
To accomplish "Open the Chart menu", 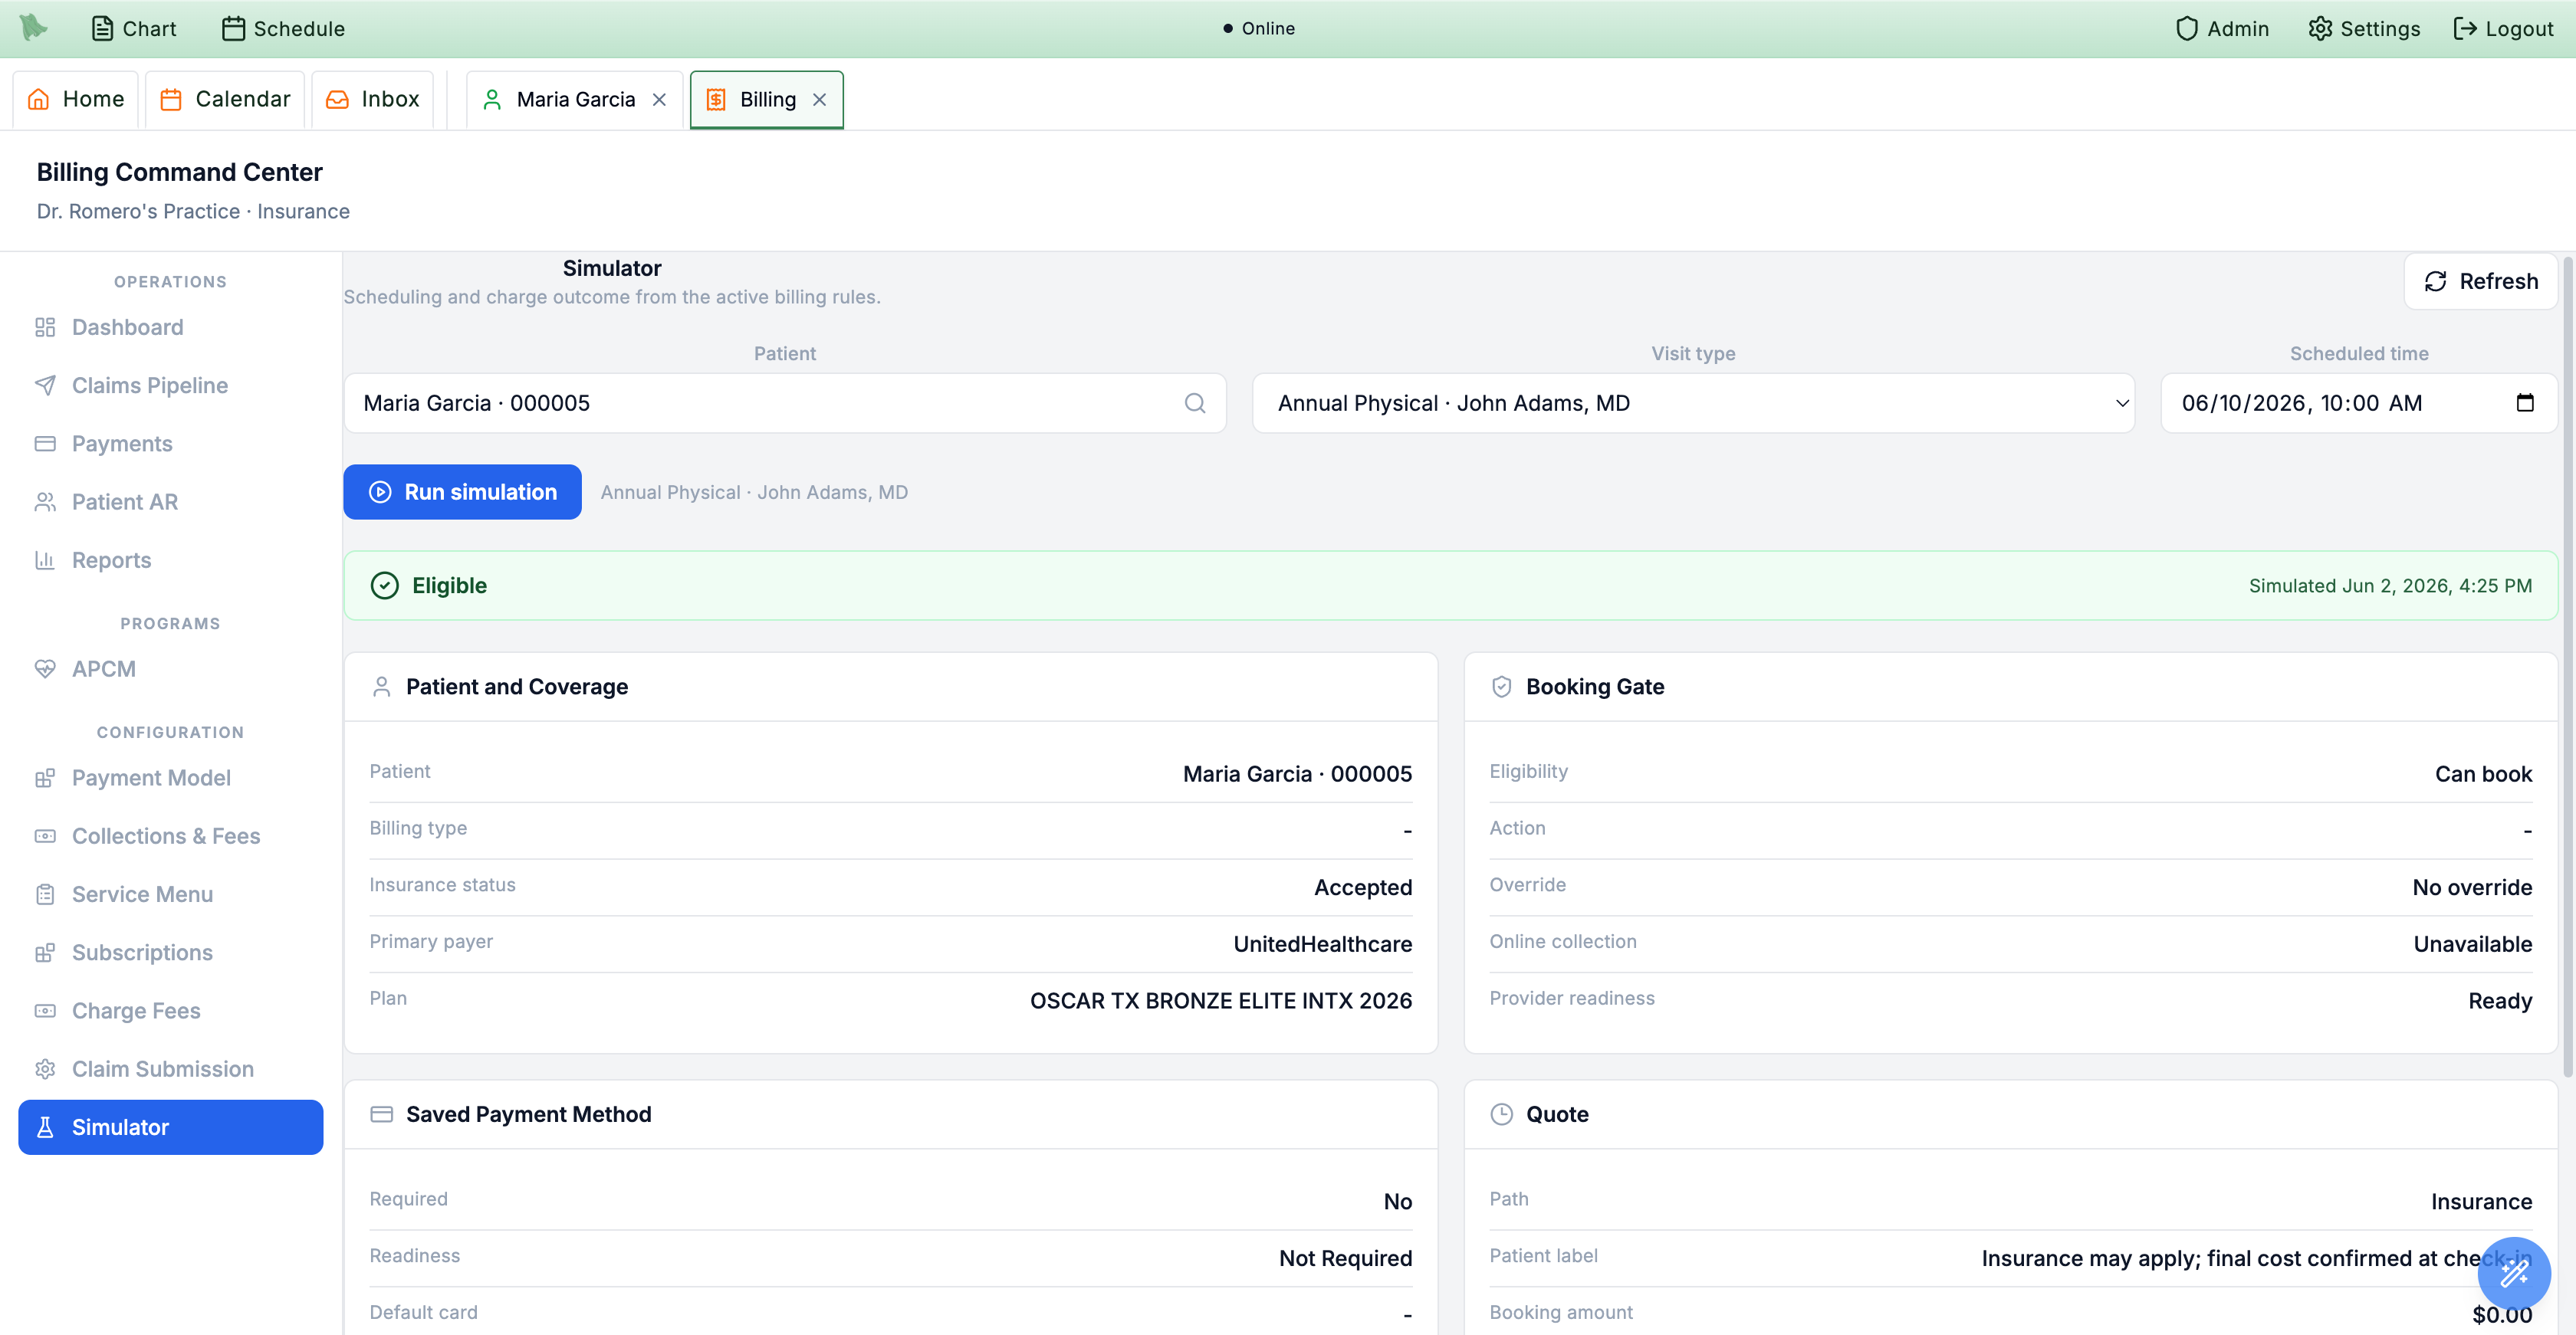I will (134, 28).
